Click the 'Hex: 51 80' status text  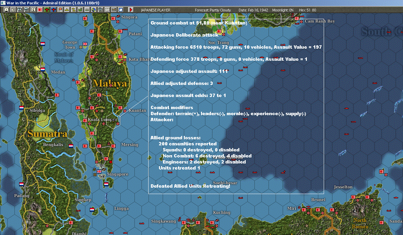pos(308,10)
